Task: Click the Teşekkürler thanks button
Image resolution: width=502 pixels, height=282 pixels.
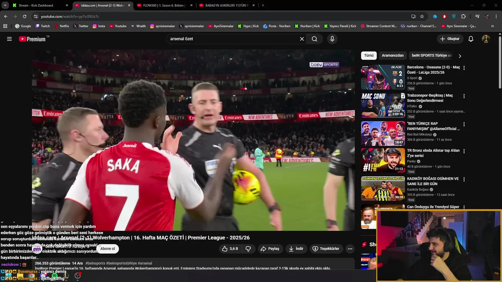Action: click(326, 249)
